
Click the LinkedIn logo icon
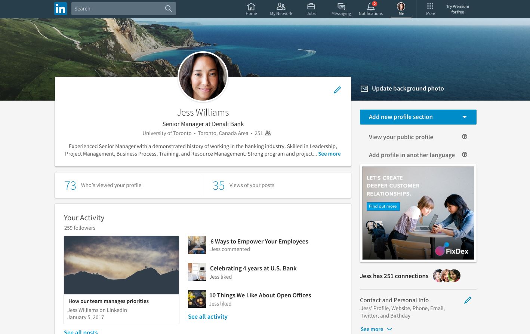[61, 9]
